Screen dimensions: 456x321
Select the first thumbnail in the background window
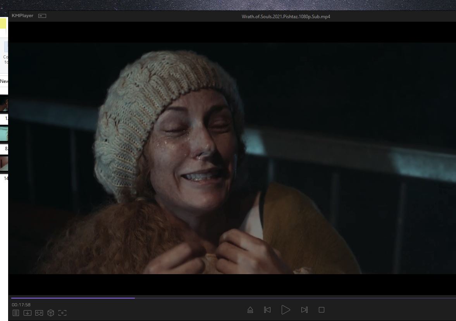[4, 103]
